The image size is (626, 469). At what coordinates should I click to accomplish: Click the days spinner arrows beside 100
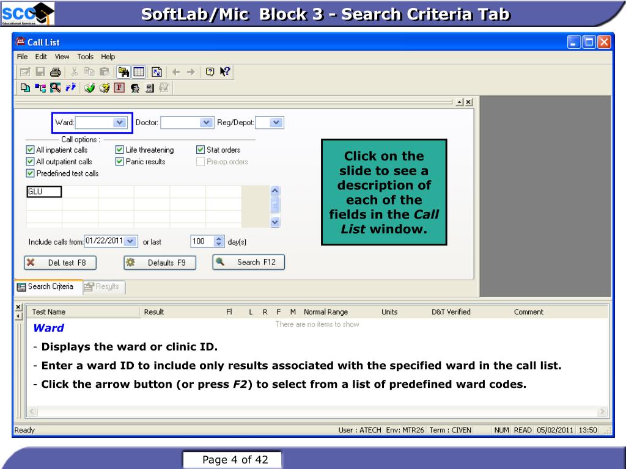[219, 241]
